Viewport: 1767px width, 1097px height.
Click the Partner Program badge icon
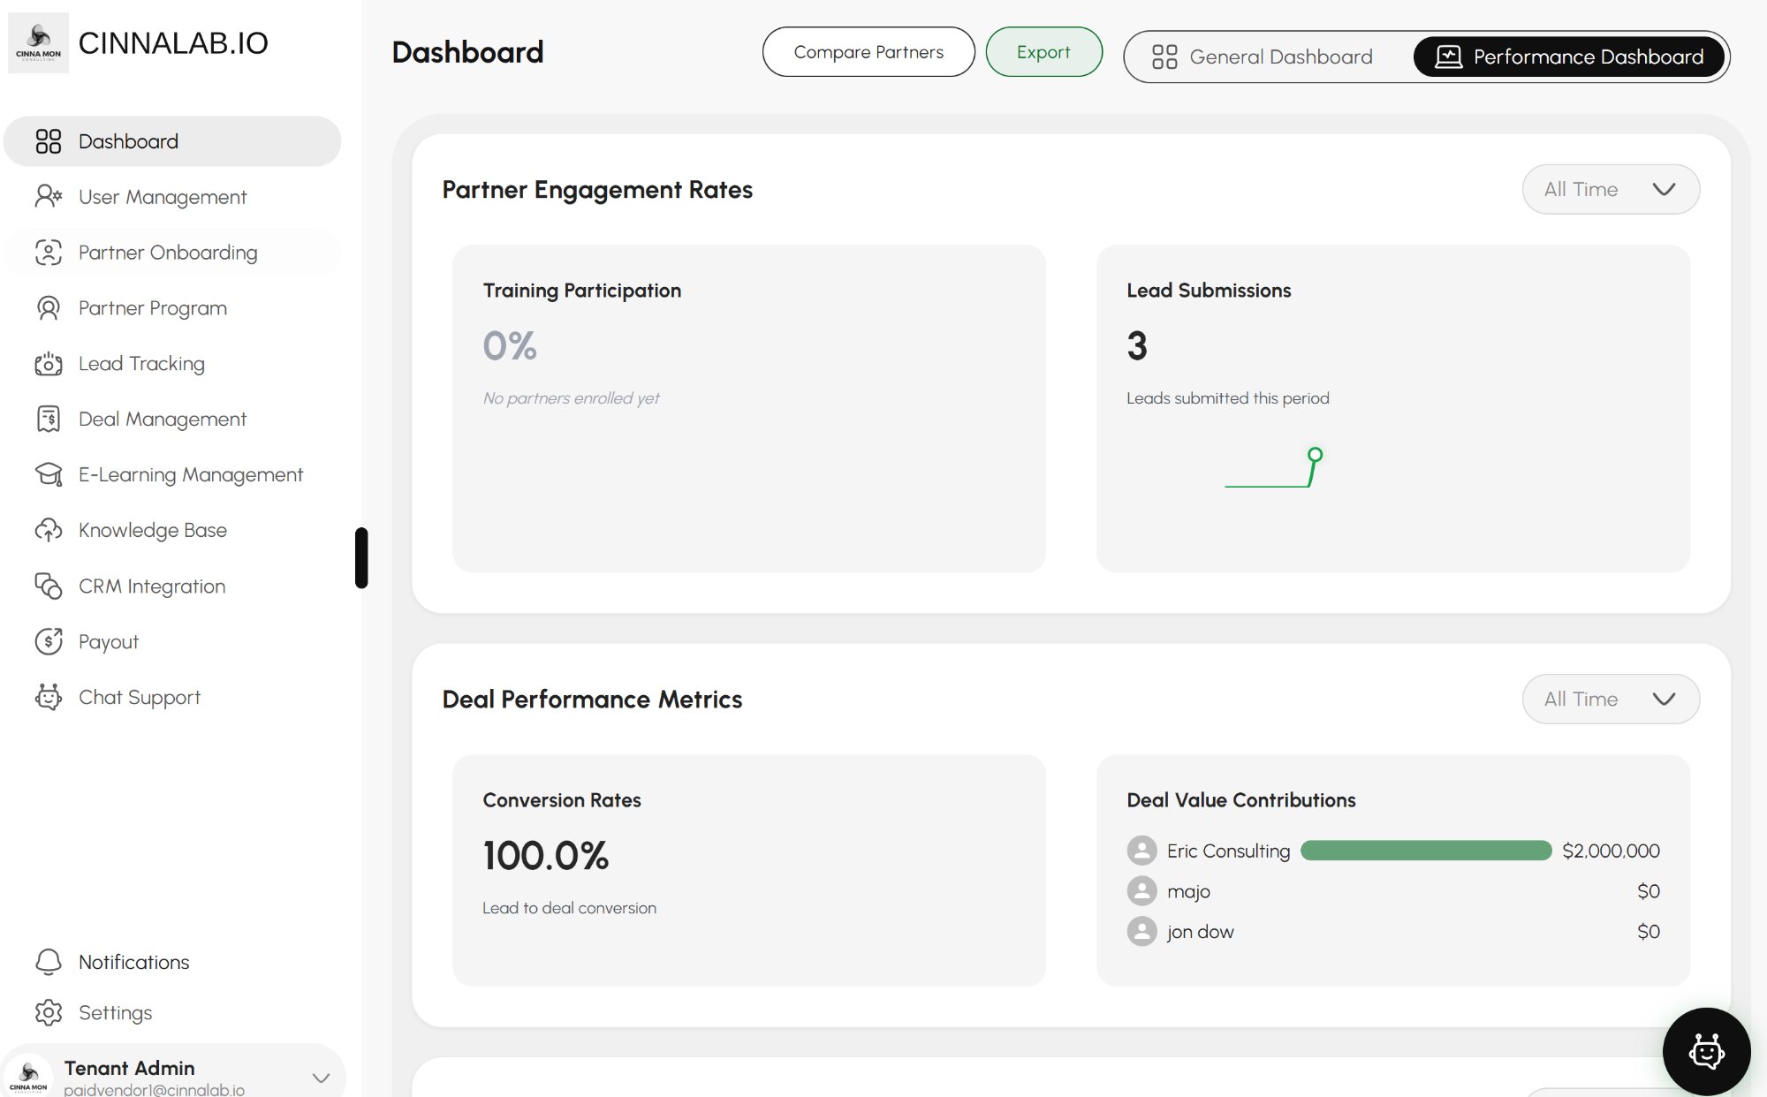[x=49, y=308]
